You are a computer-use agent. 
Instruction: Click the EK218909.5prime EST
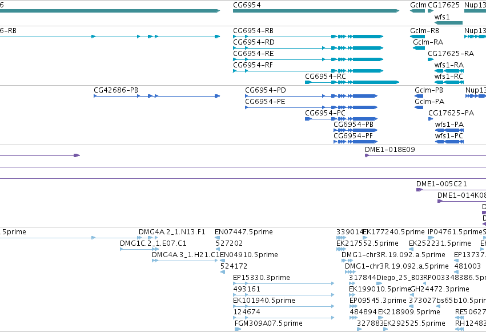tap(380, 318)
